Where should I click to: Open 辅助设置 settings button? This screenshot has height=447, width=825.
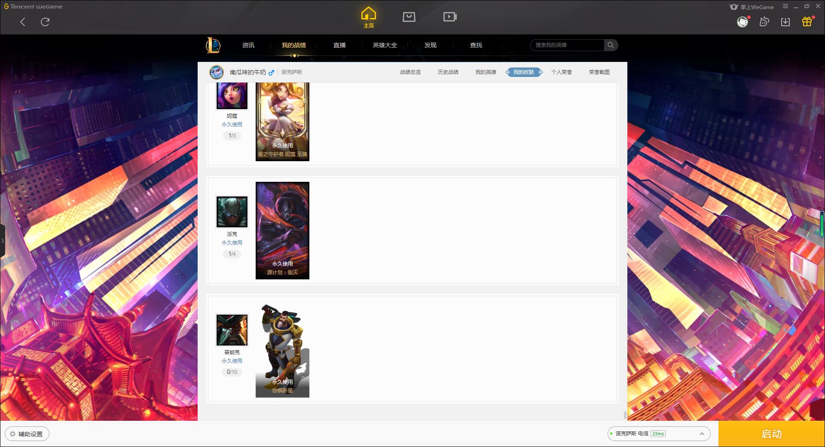27,434
